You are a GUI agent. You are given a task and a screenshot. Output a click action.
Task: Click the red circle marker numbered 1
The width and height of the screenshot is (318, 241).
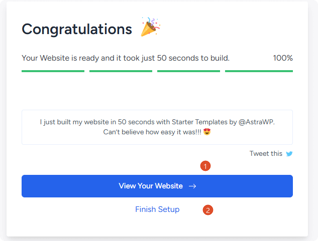click(205, 166)
